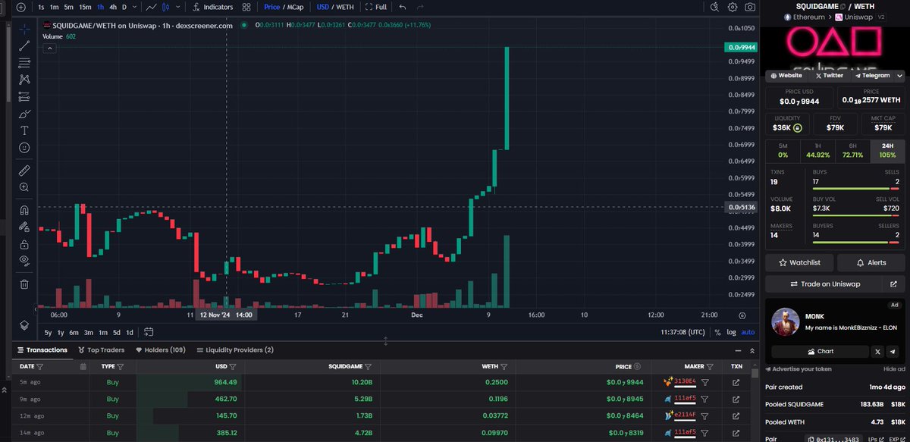910x442 pixels.
Task: Set the chart to 15m interval
Action: click(85, 7)
